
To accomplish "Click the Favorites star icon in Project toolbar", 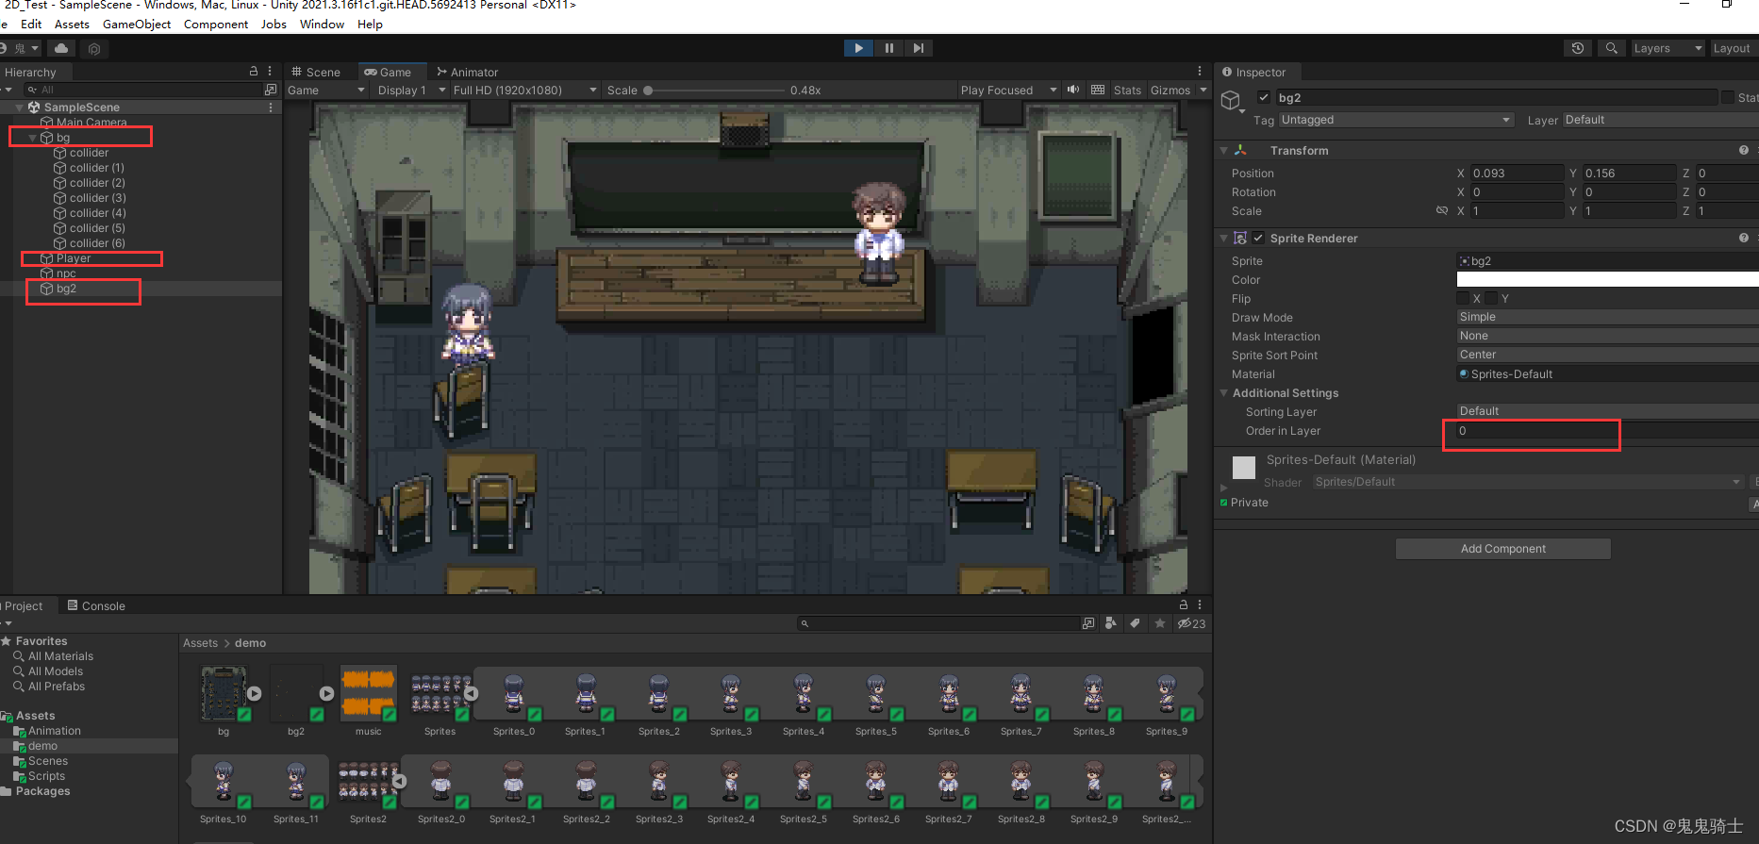I will point(1159,623).
